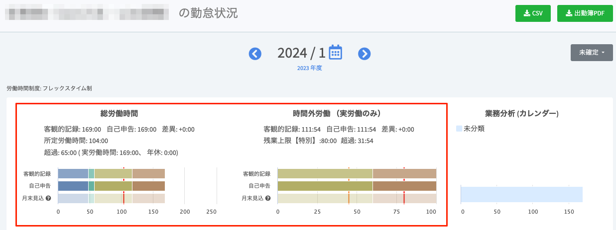
Task: Open the calendar month picker icon
Action: pyautogui.click(x=335, y=53)
